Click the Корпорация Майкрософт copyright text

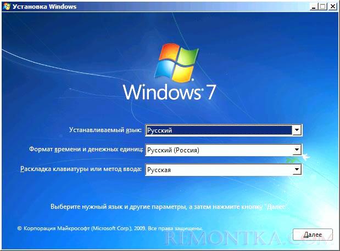[110, 229]
